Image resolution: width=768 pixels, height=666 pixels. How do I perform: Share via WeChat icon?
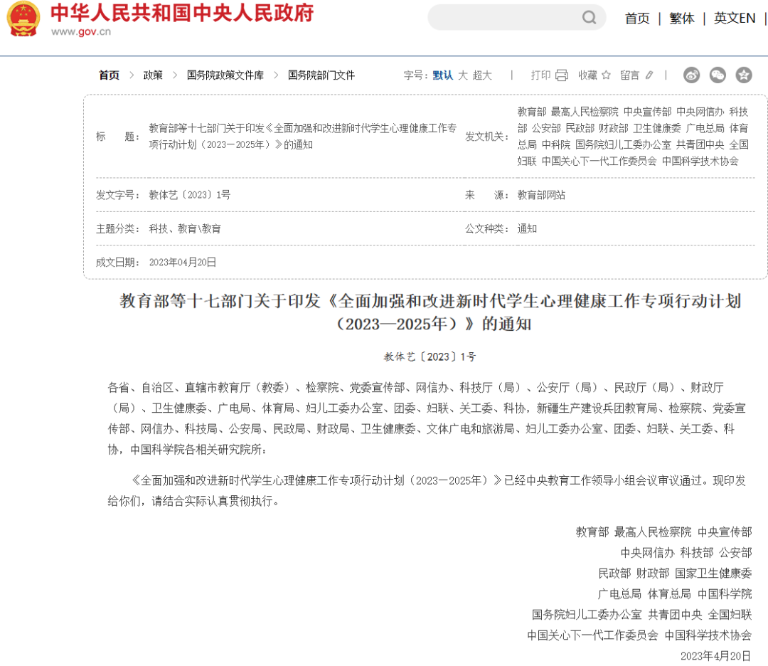coord(718,75)
